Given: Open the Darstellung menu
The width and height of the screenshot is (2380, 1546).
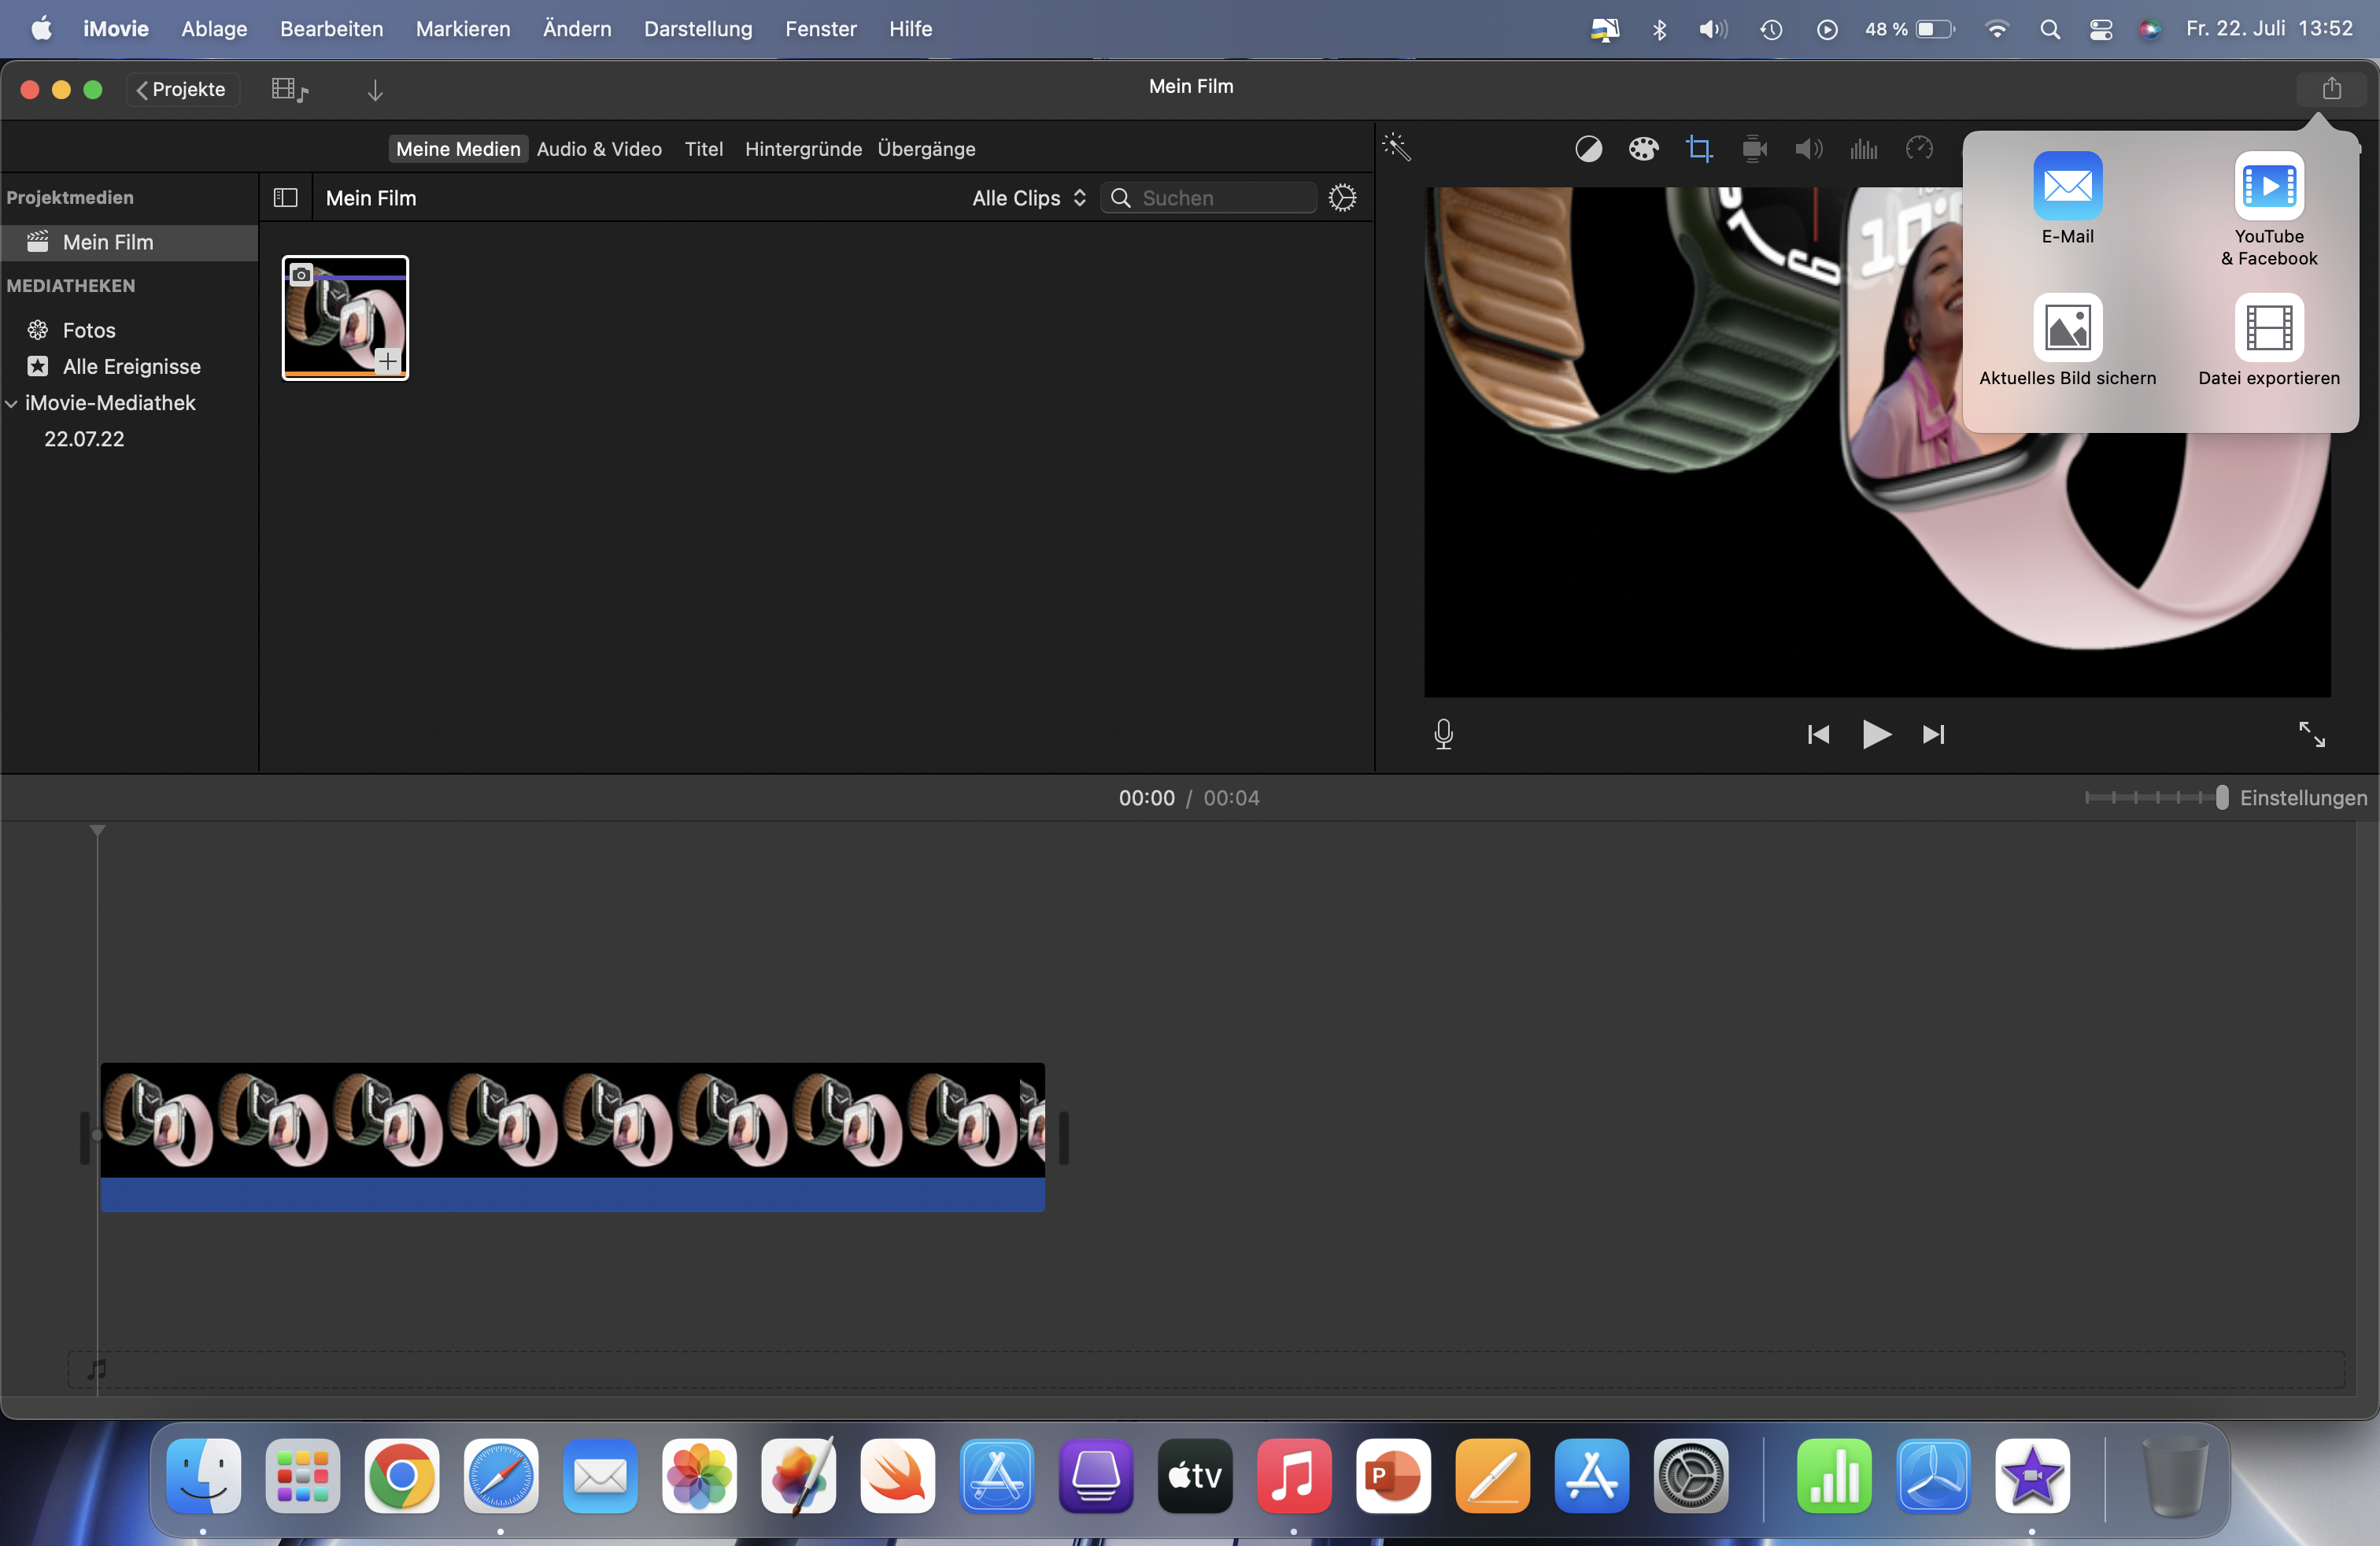Looking at the screenshot, I should pyautogui.click(x=697, y=29).
